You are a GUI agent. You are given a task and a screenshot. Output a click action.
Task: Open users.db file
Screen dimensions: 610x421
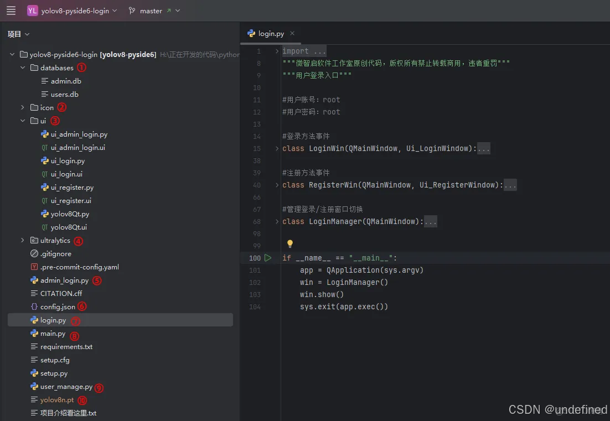65,94
